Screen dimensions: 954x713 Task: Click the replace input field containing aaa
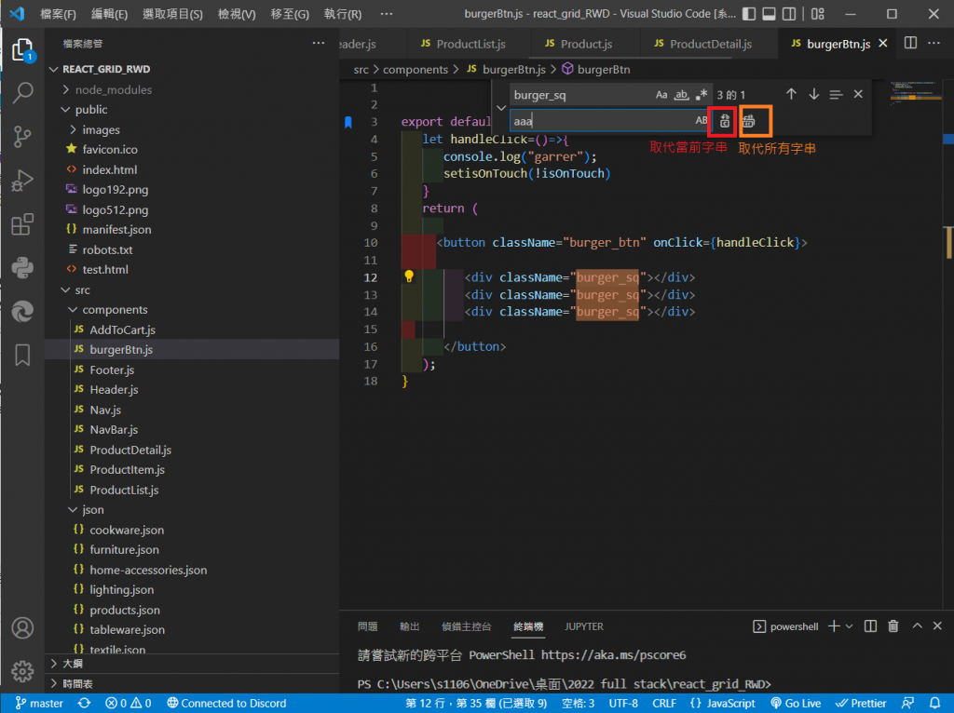coord(601,120)
